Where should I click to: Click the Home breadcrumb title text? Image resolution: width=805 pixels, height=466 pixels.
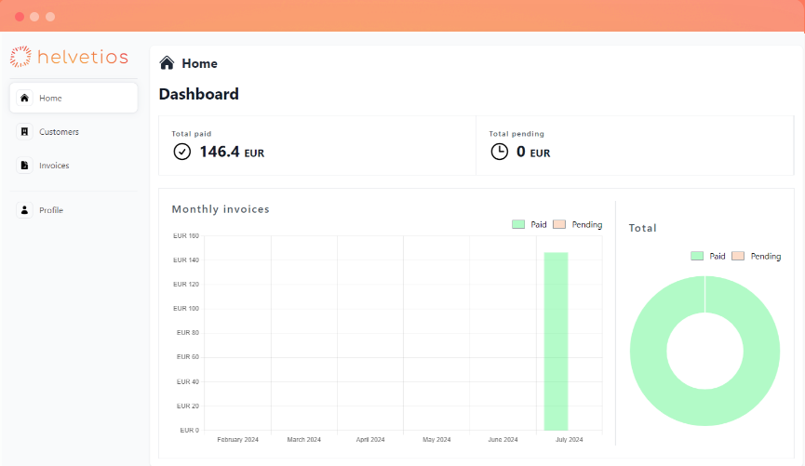(199, 63)
